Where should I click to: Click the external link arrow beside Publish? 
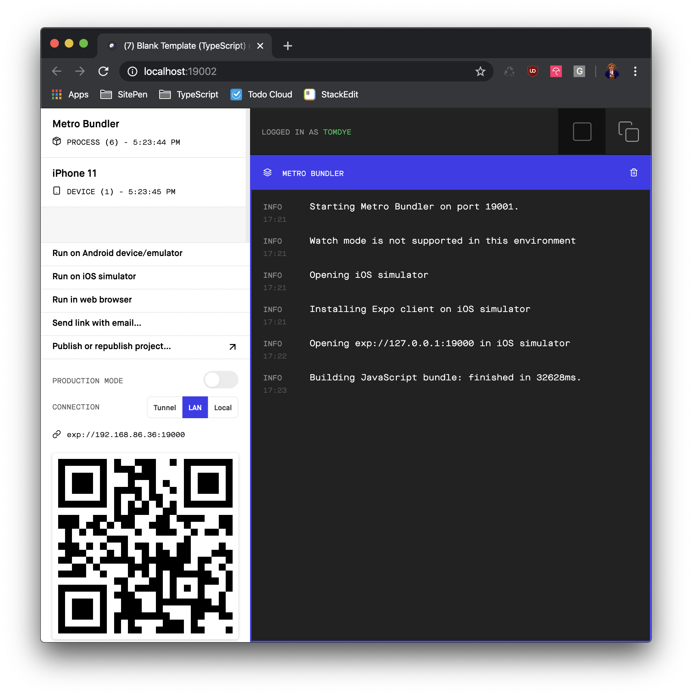pyautogui.click(x=233, y=347)
